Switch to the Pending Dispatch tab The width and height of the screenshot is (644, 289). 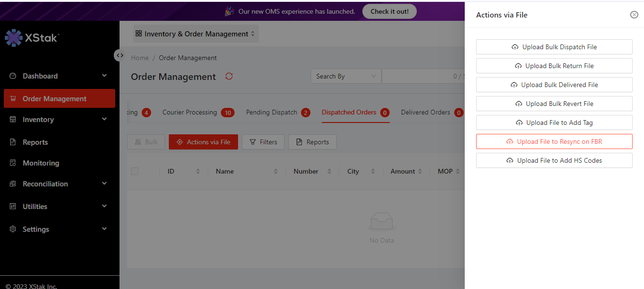pos(272,113)
